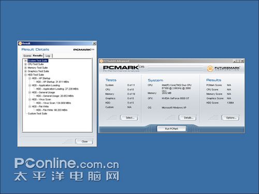The image size is (259, 194).
Task: Select 'HDD - Application Loading: 27.238 MB/s' result
Action: [x=57, y=89]
